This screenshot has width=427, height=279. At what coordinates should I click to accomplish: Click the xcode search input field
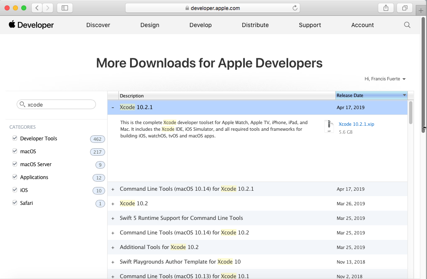(x=56, y=105)
